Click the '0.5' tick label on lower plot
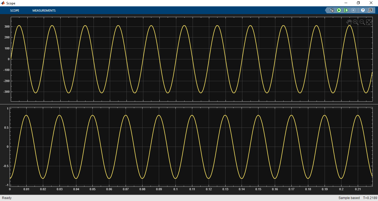The height and width of the screenshot is (201, 378). pos(6,128)
